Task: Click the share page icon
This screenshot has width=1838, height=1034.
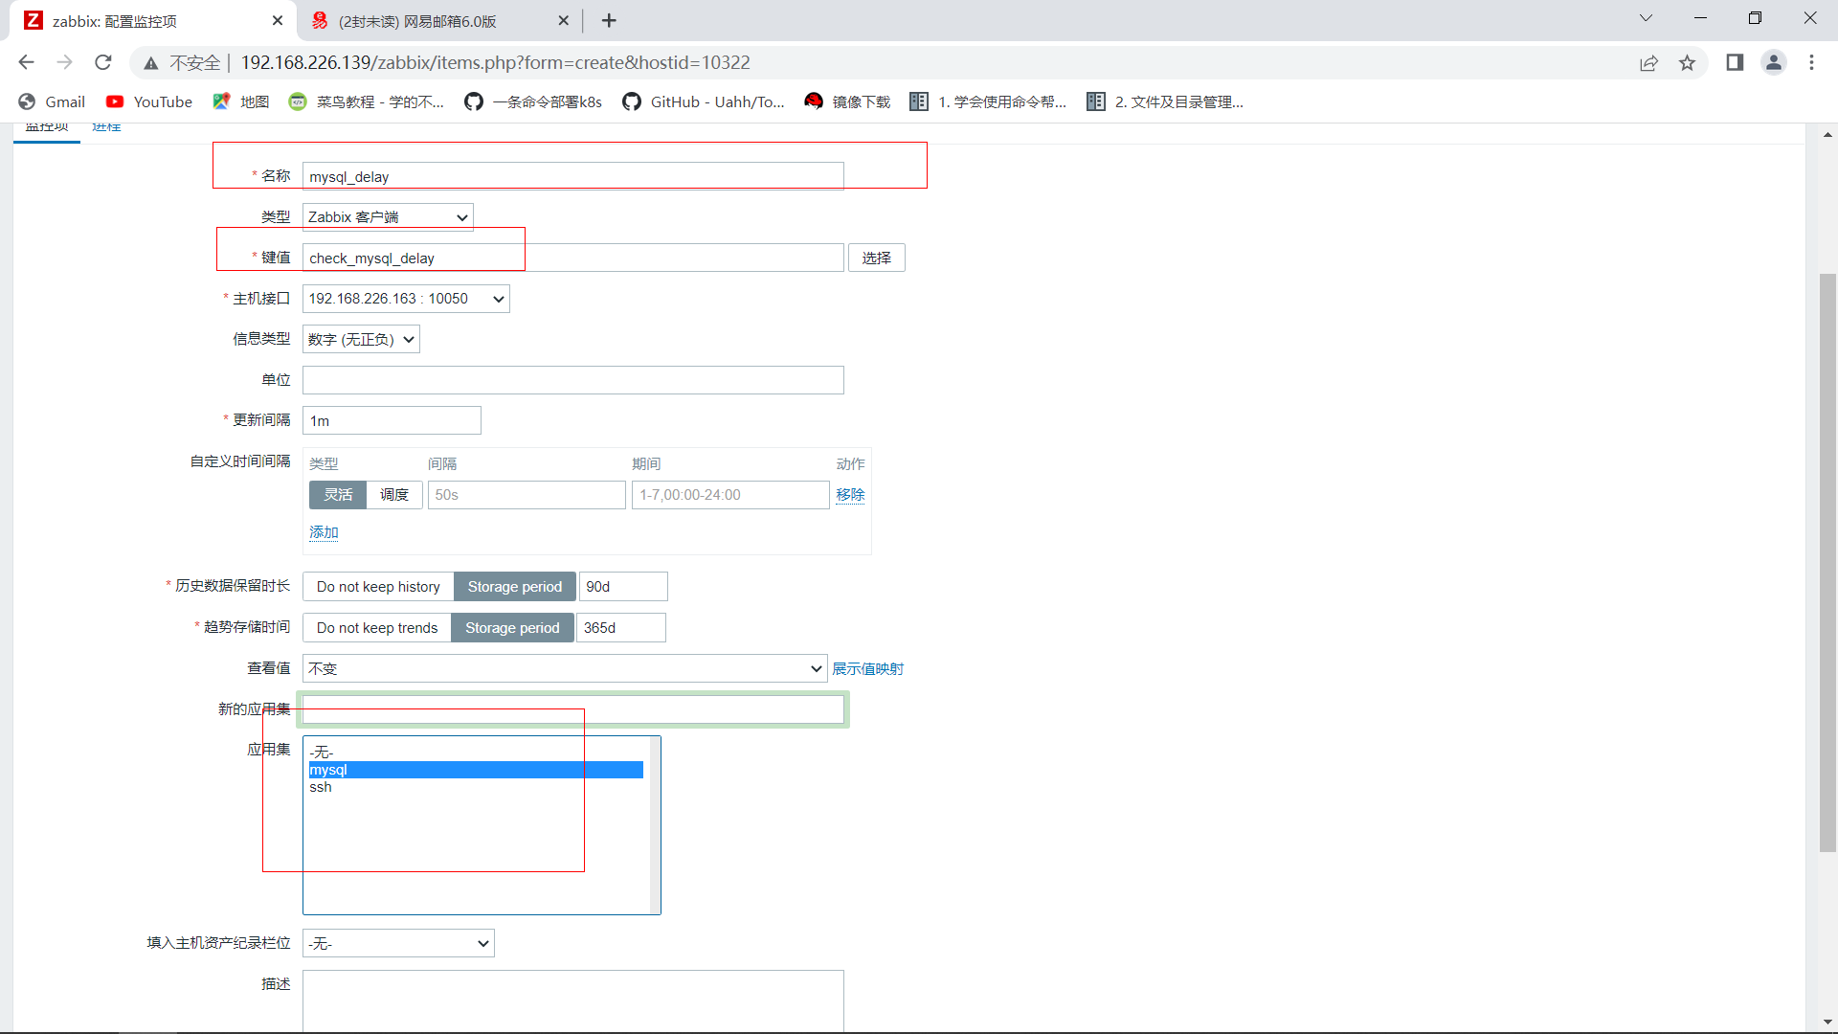Action: [x=1648, y=63]
